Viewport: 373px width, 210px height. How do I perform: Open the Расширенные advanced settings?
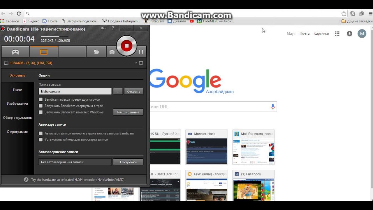[128, 112]
